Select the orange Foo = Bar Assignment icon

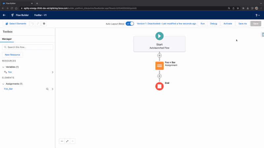click(x=159, y=66)
